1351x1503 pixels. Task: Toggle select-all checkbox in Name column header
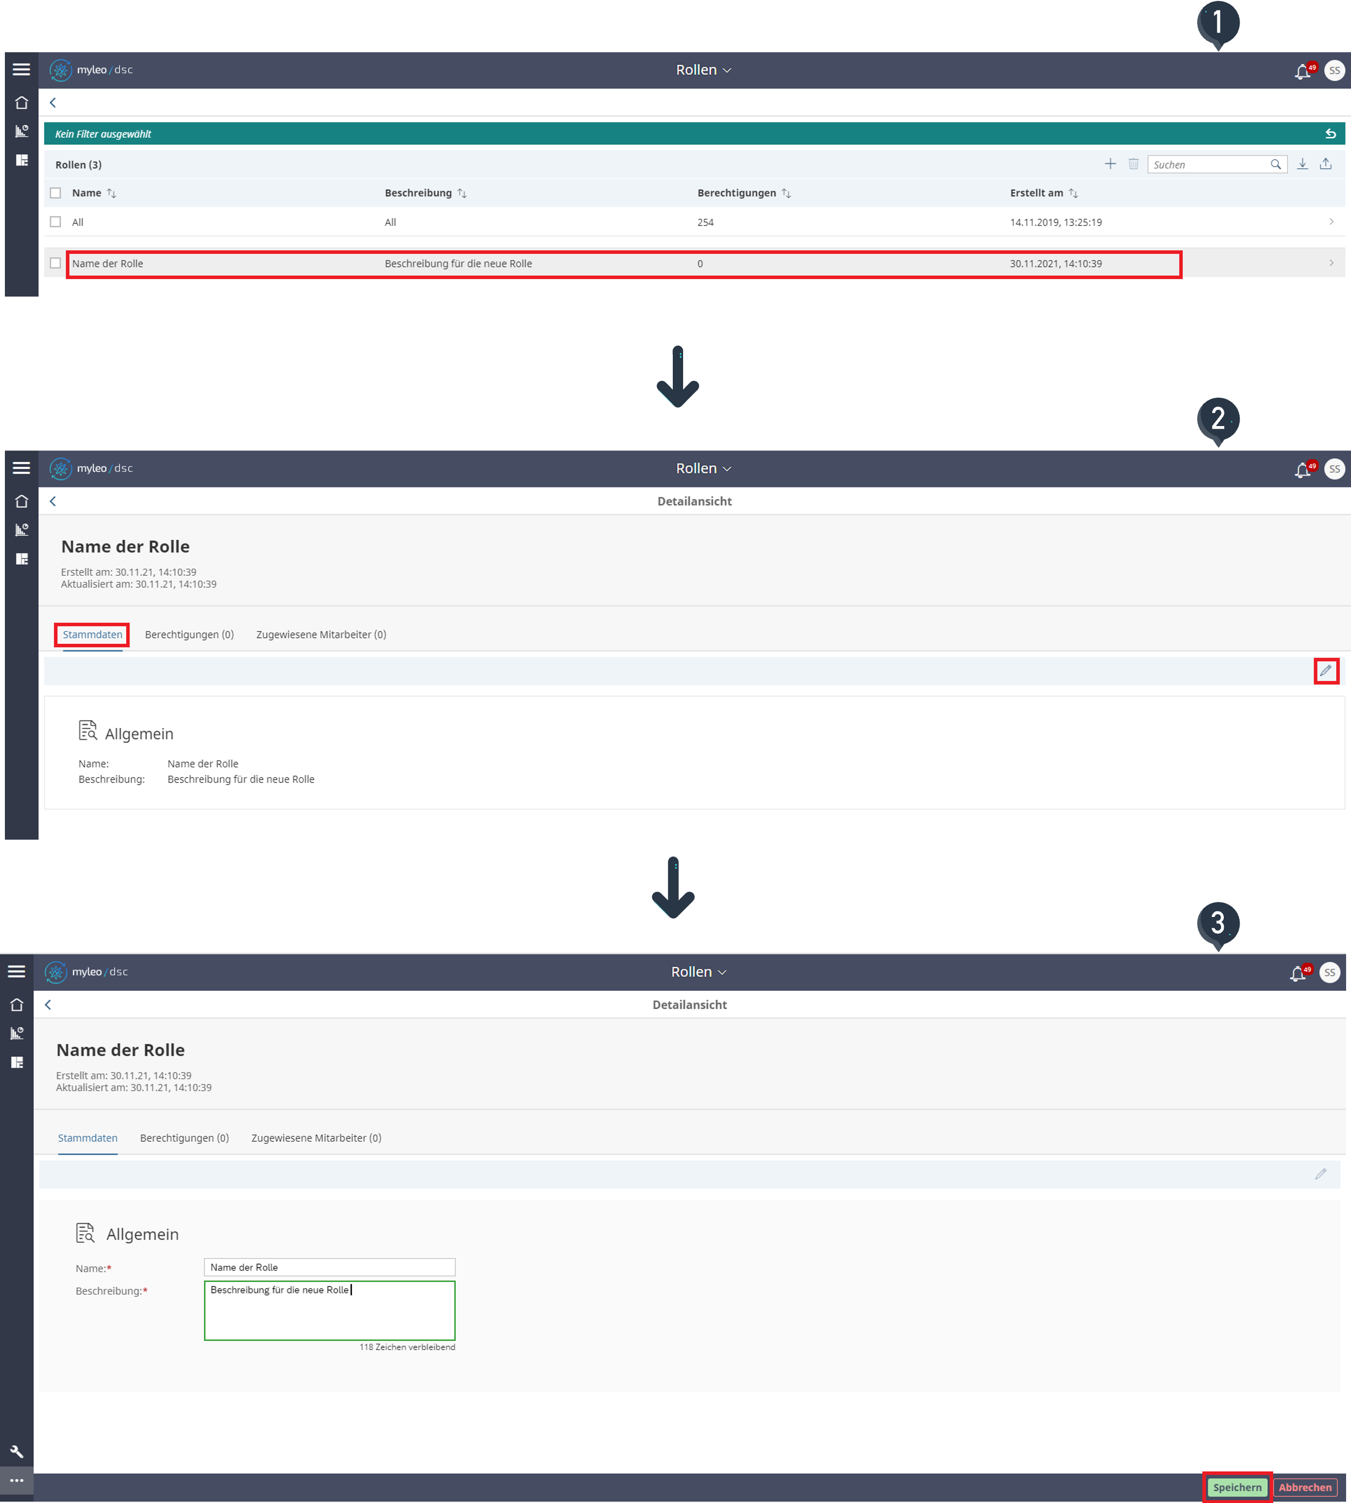(55, 193)
